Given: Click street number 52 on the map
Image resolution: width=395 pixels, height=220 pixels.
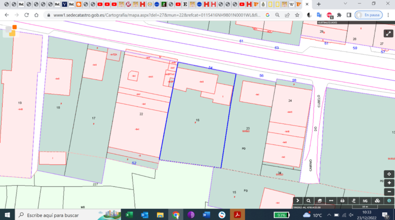Looking at the screenshot, I should 134,163.
